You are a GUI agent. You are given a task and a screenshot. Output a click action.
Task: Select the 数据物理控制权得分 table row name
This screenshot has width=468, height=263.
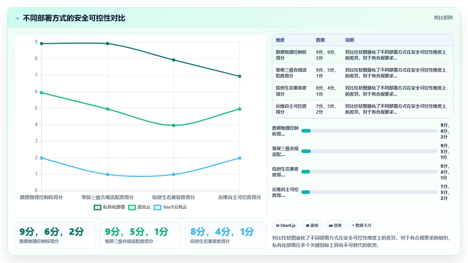(x=291, y=55)
